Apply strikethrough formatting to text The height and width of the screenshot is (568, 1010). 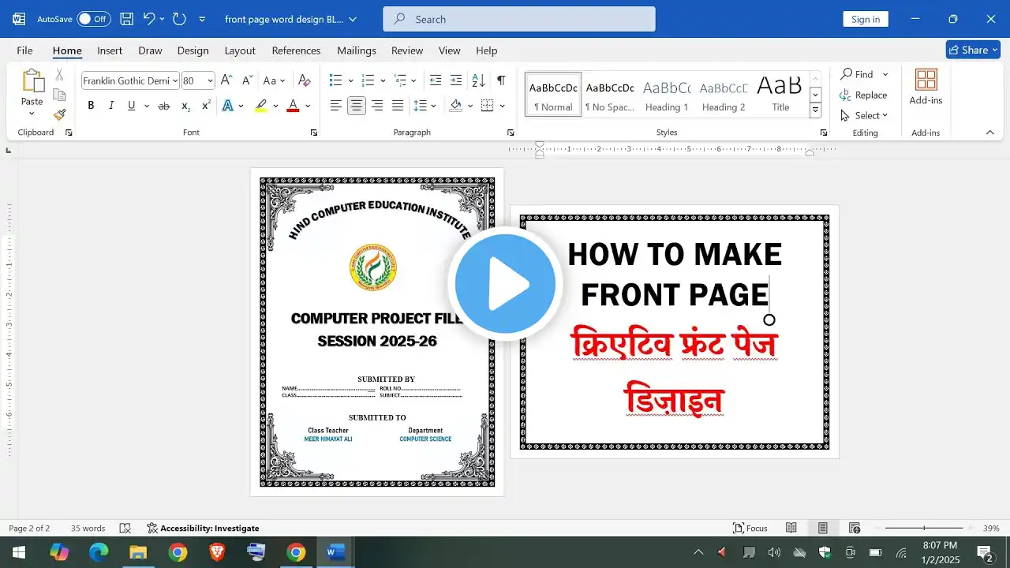click(164, 106)
